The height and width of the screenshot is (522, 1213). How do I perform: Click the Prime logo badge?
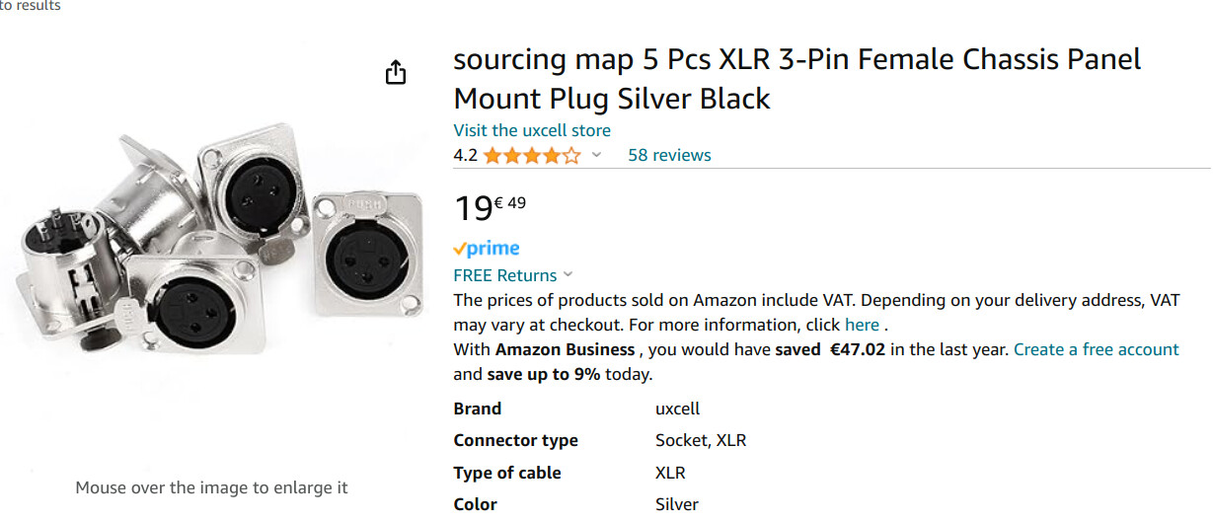pos(487,249)
